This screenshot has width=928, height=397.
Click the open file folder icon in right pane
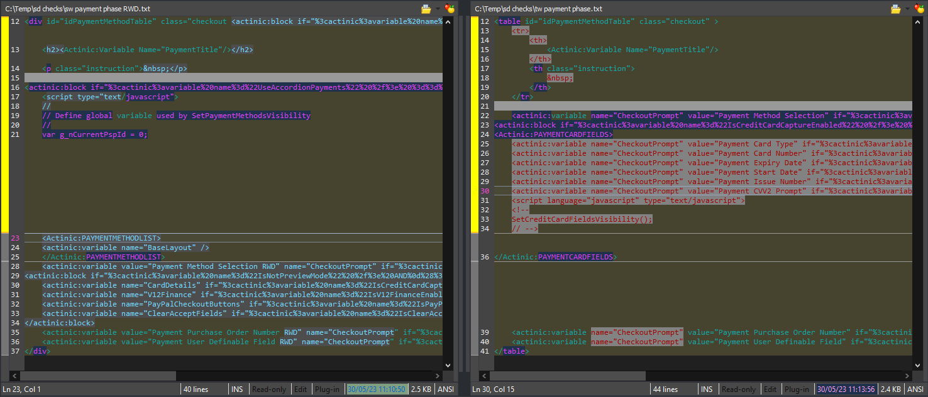point(895,9)
